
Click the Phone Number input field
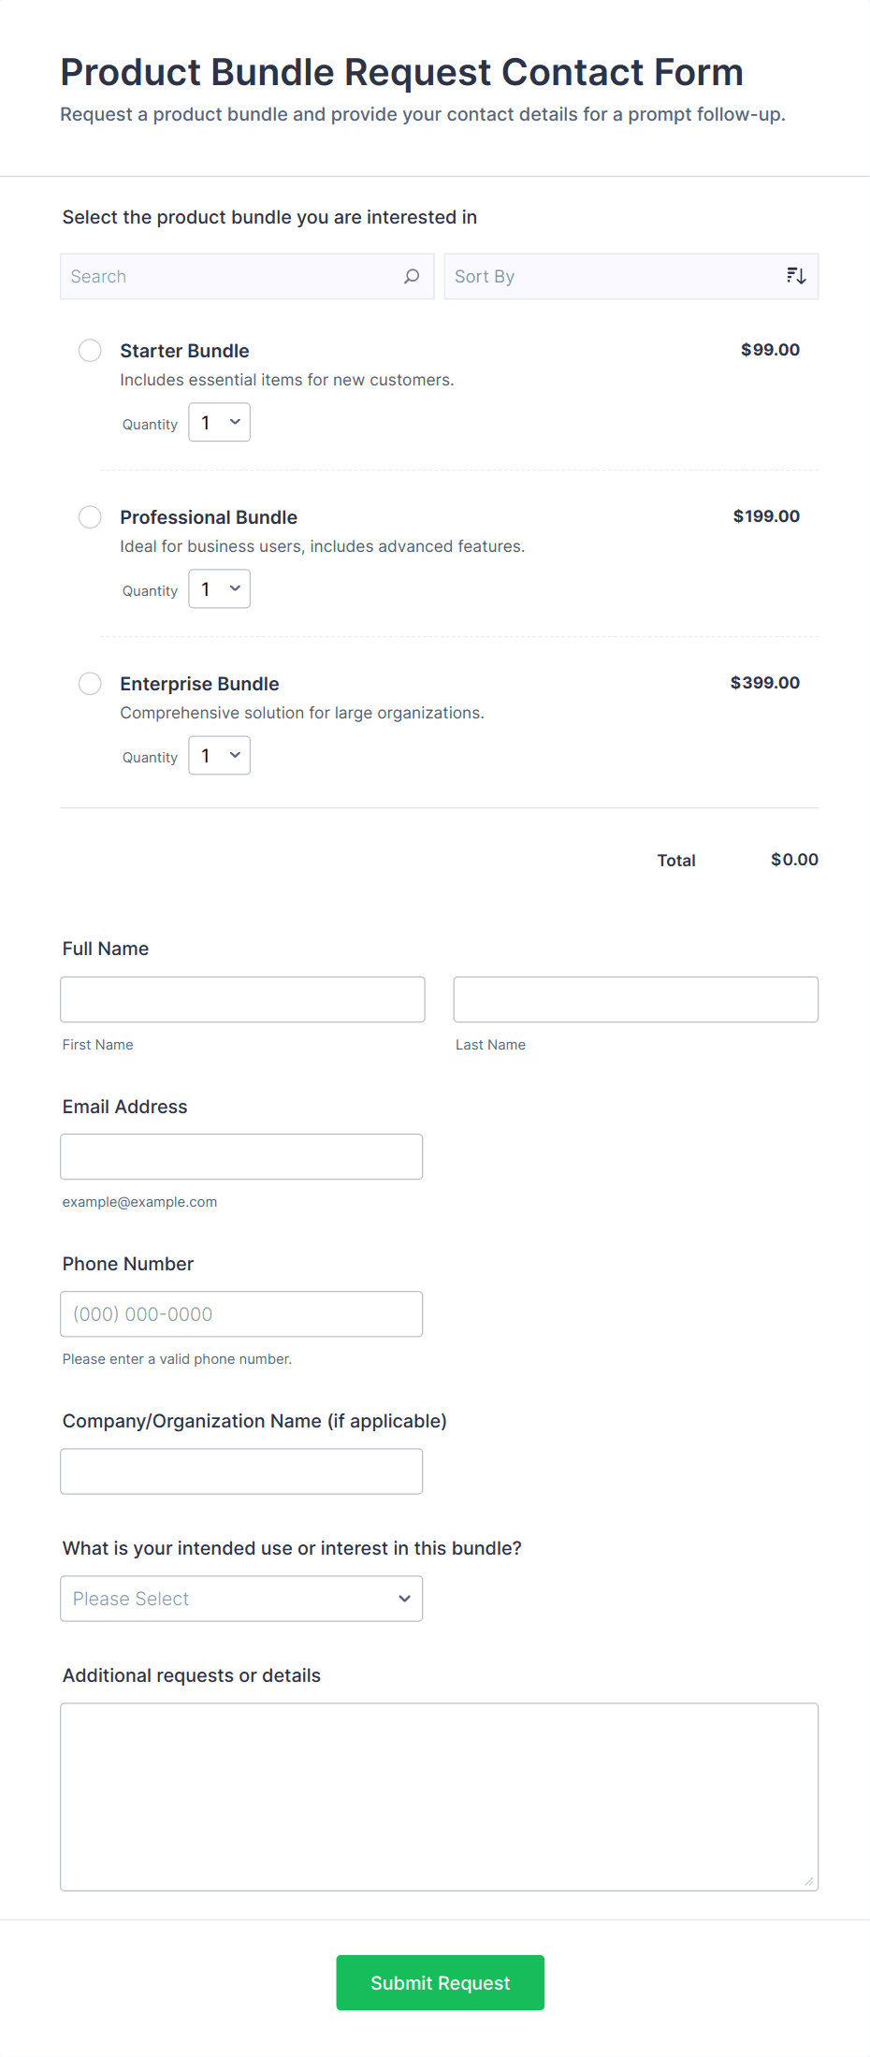[x=241, y=1313]
